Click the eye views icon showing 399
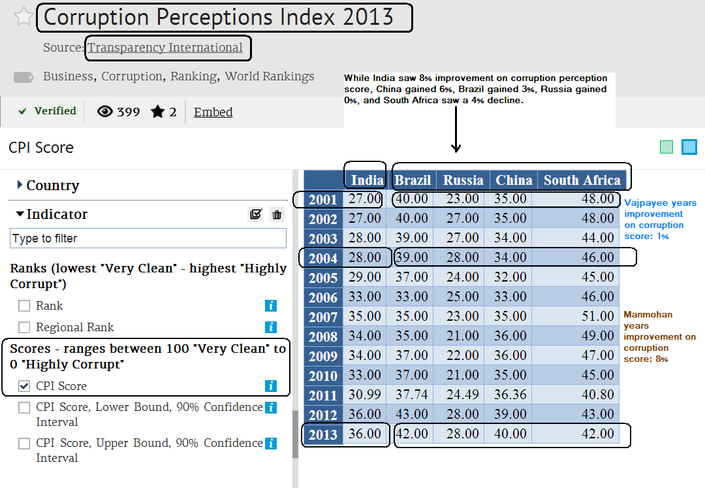The image size is (705, 488). 104,111
